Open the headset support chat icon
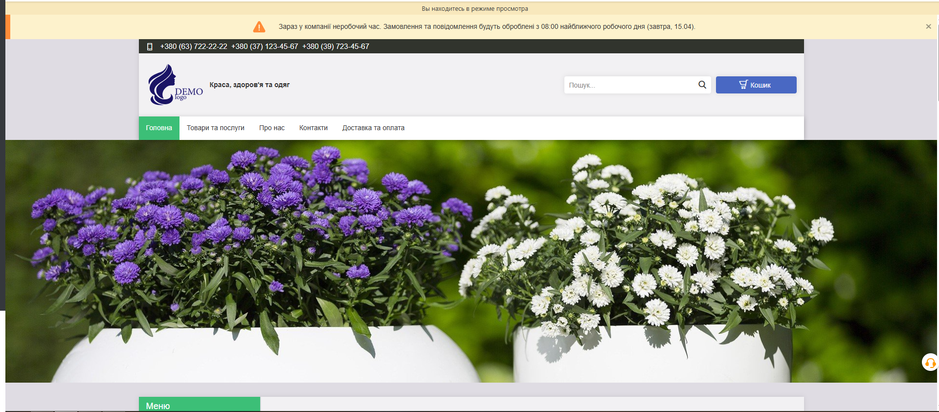This screenshot has height=412, width=939. point(930,363)
